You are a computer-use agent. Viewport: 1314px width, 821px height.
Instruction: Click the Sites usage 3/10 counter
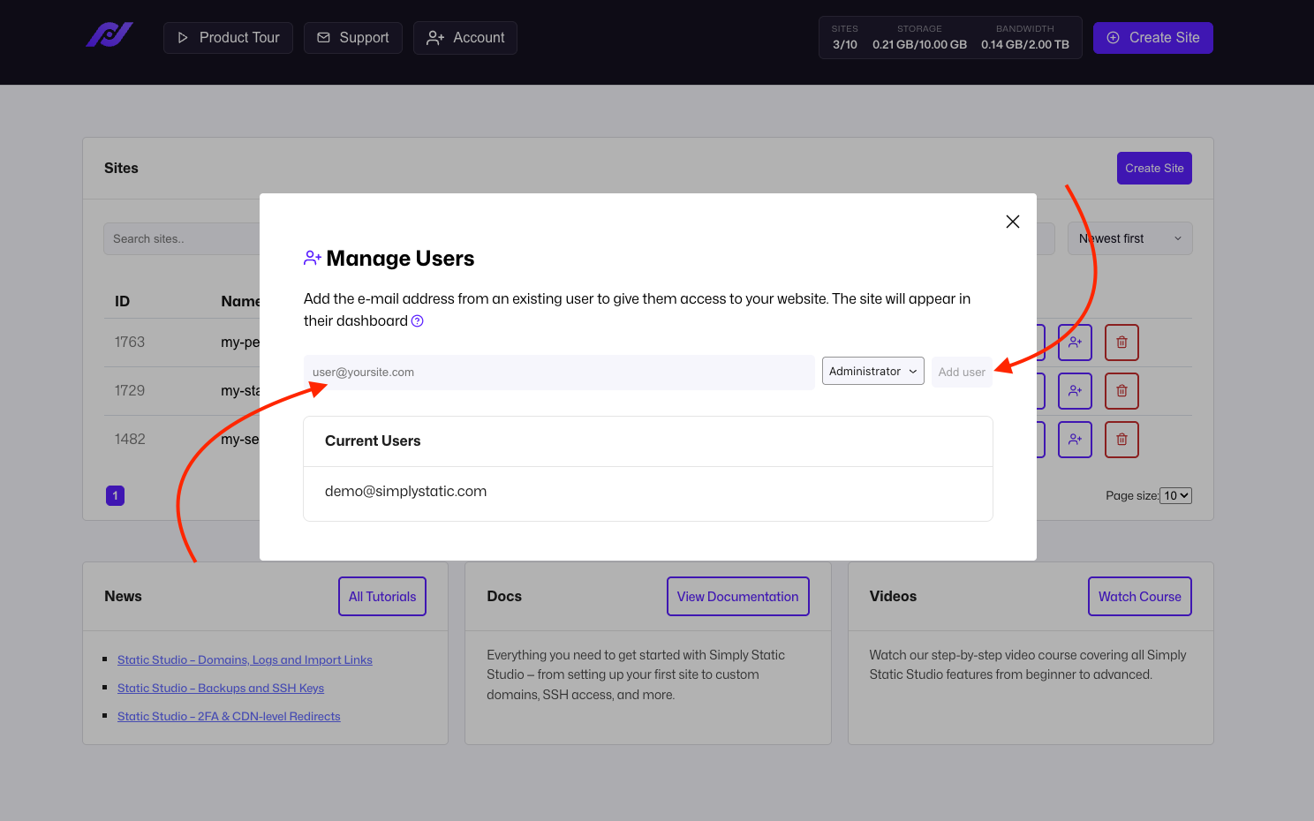pyautogui.click(x=845, y=38)
